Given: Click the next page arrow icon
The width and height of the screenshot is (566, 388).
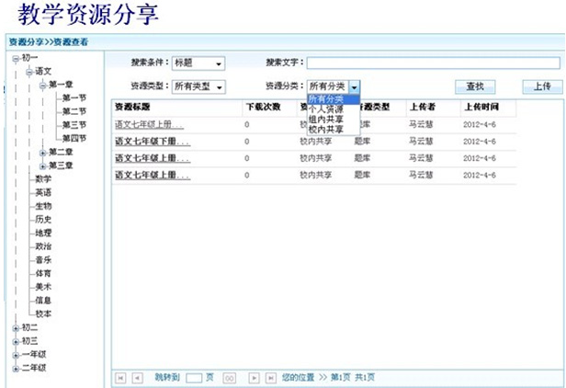Looking at the screenshot, I should (254, 377).
